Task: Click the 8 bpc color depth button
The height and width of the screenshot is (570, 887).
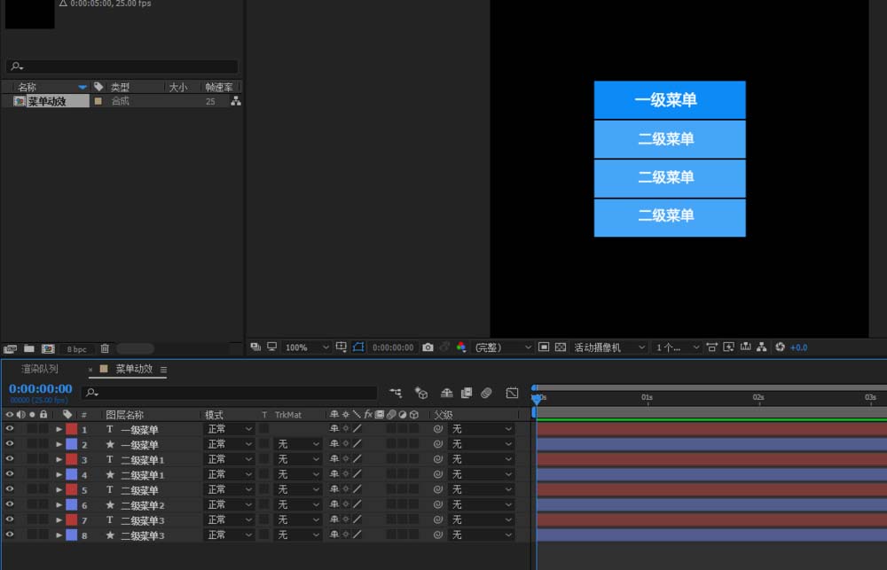Action: (77, 349)
